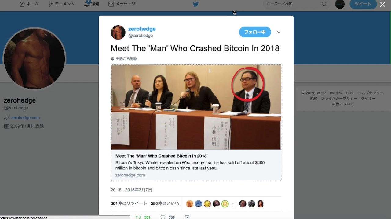Toggle the フォロー中 follow button

pos(255,32)
